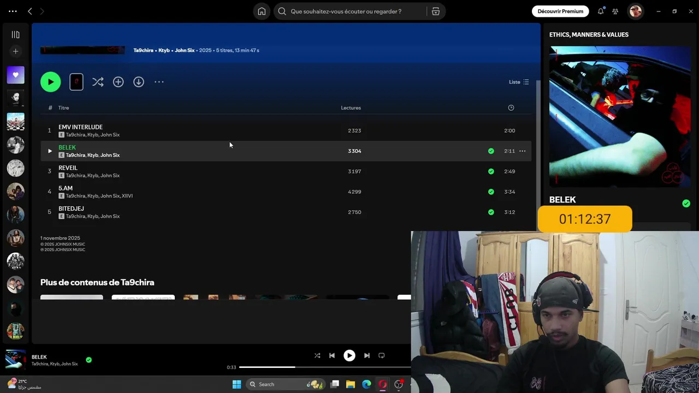Viewport: 699px width, 393px height.
Task: Toggle shuffle in the player controls
Action: point(317,355)
